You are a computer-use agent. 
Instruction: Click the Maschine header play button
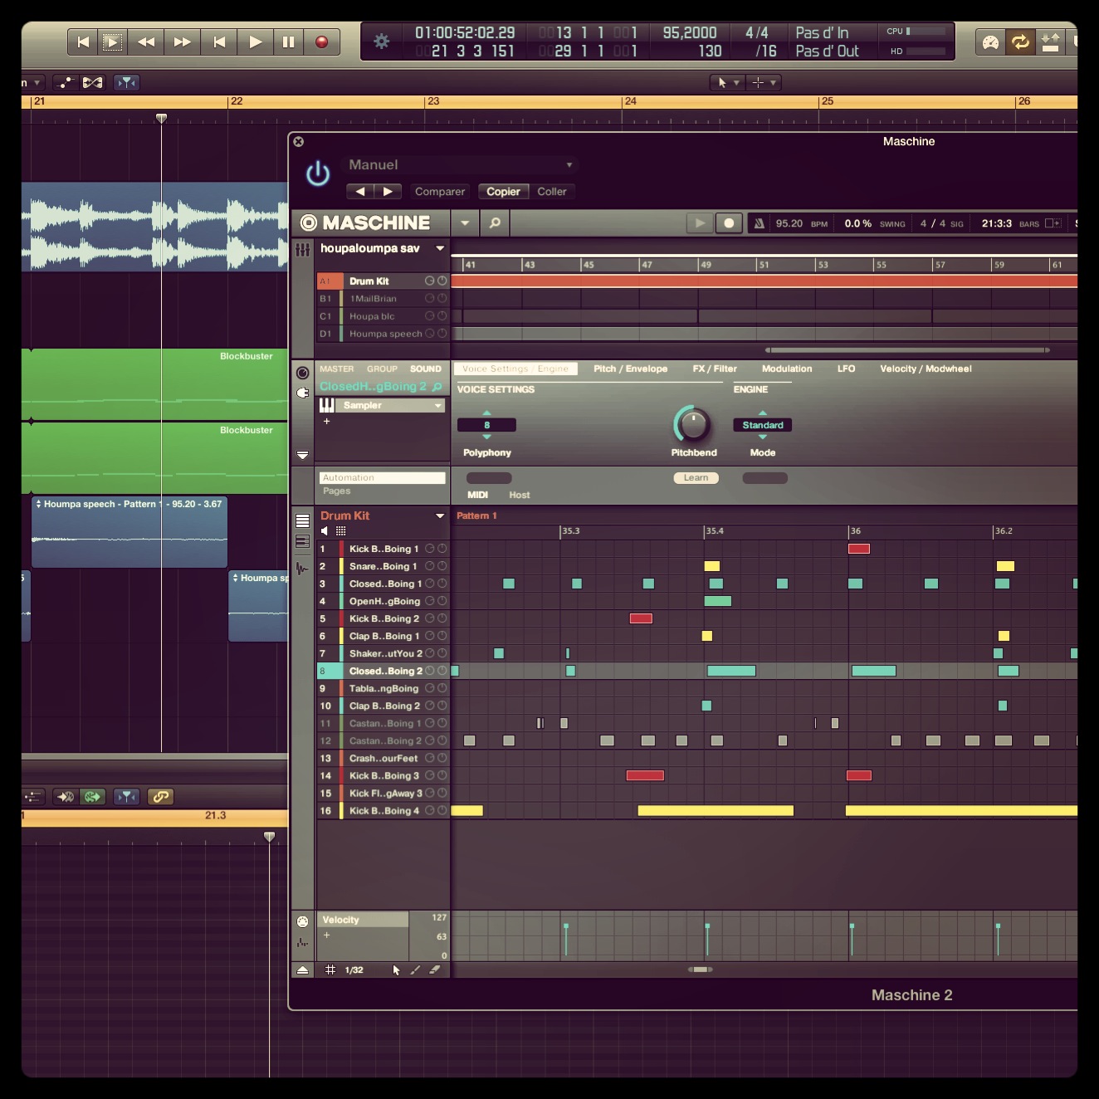(x=700, y=223)
